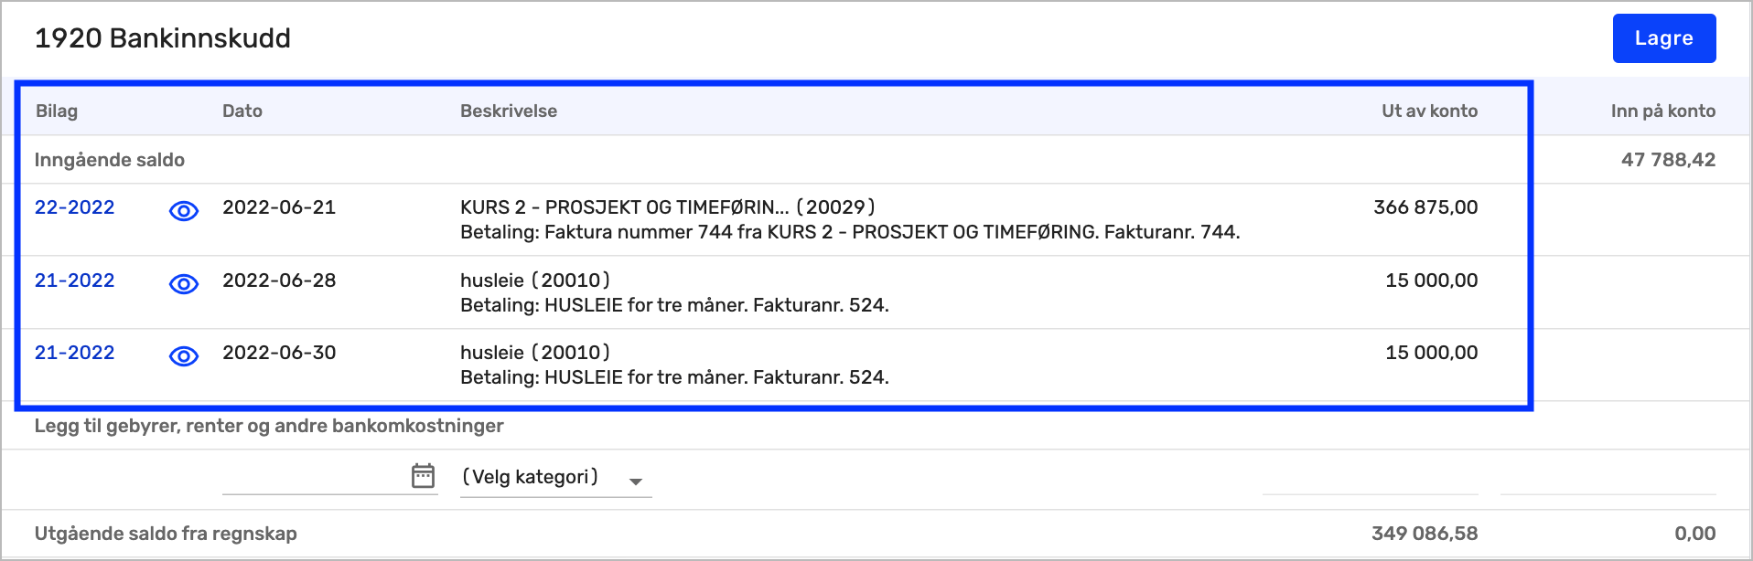The width and height of the screenshot is (1753, 561).
Task: Click eye icon for 2022-06-28 husleie row
Action: pyautogui.click(x=184, y=284)
